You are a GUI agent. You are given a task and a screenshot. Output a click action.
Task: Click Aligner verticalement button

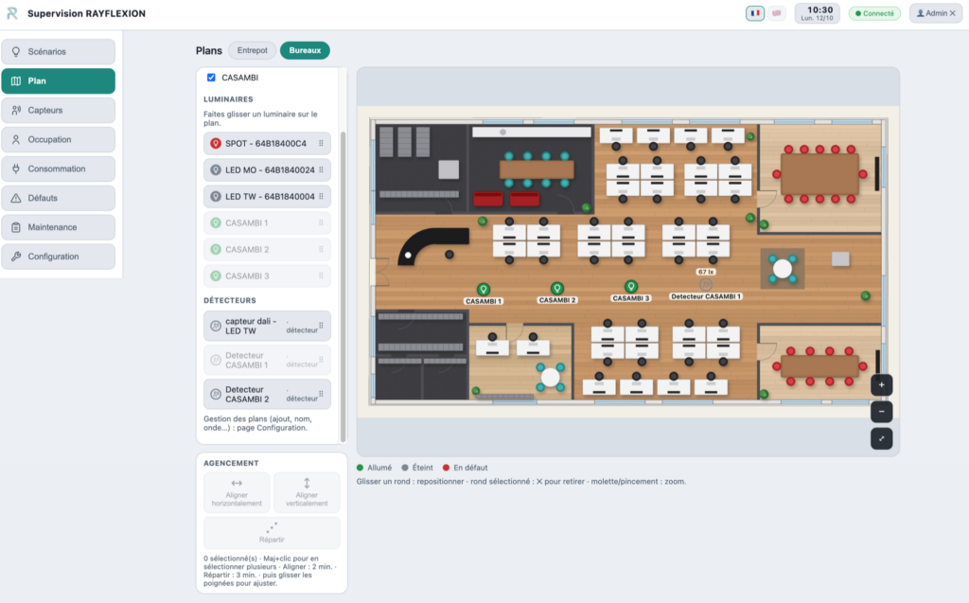307,492
